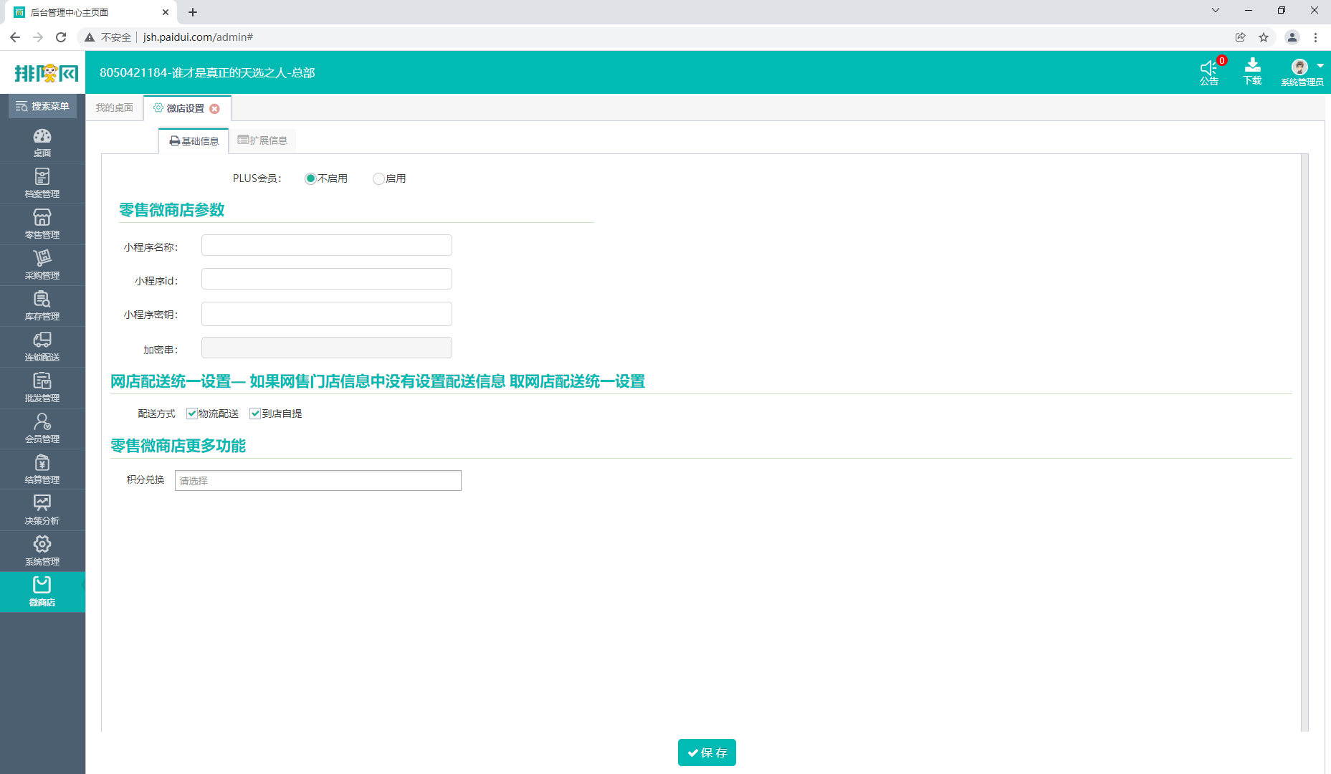Click the 排队网 logo
The height and width of the screenshot is (774, 1331).
[x=47, y=72]
